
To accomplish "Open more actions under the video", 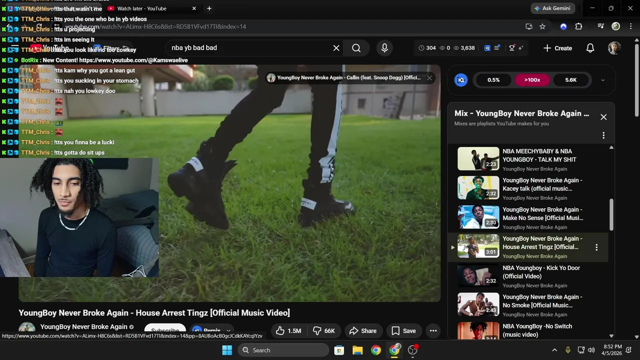I will (433, 330).
